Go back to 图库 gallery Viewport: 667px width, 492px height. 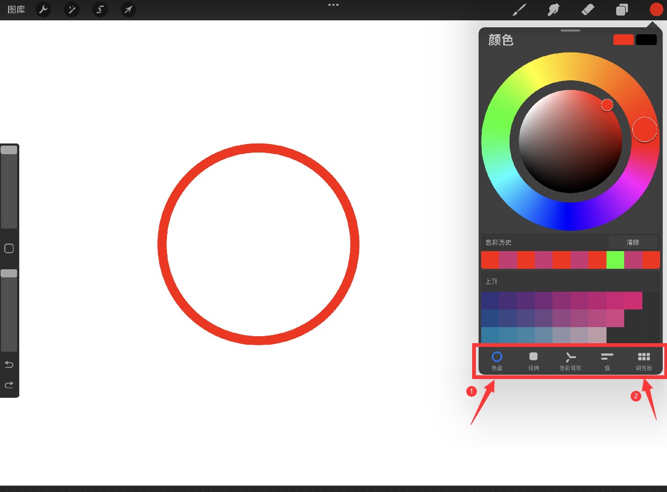tap(16, 10)
